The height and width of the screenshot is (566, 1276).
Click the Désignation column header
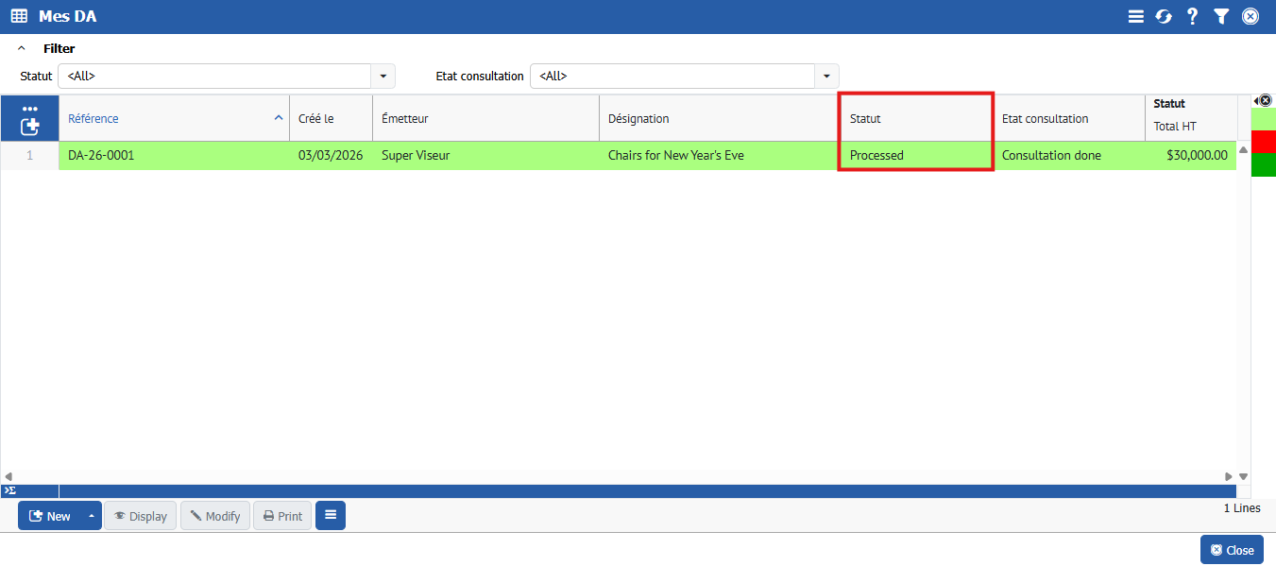[638, 118]
